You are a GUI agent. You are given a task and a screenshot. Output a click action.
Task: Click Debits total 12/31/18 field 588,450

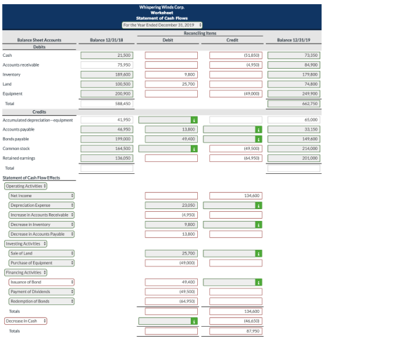click(107, 104)
